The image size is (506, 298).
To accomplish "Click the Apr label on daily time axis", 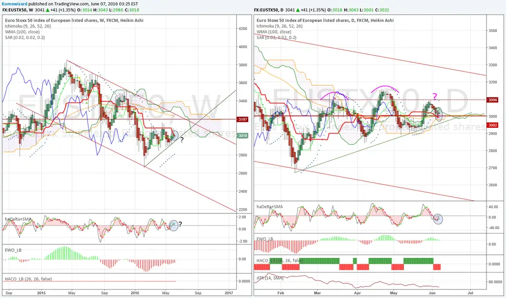I will (357, 293).
